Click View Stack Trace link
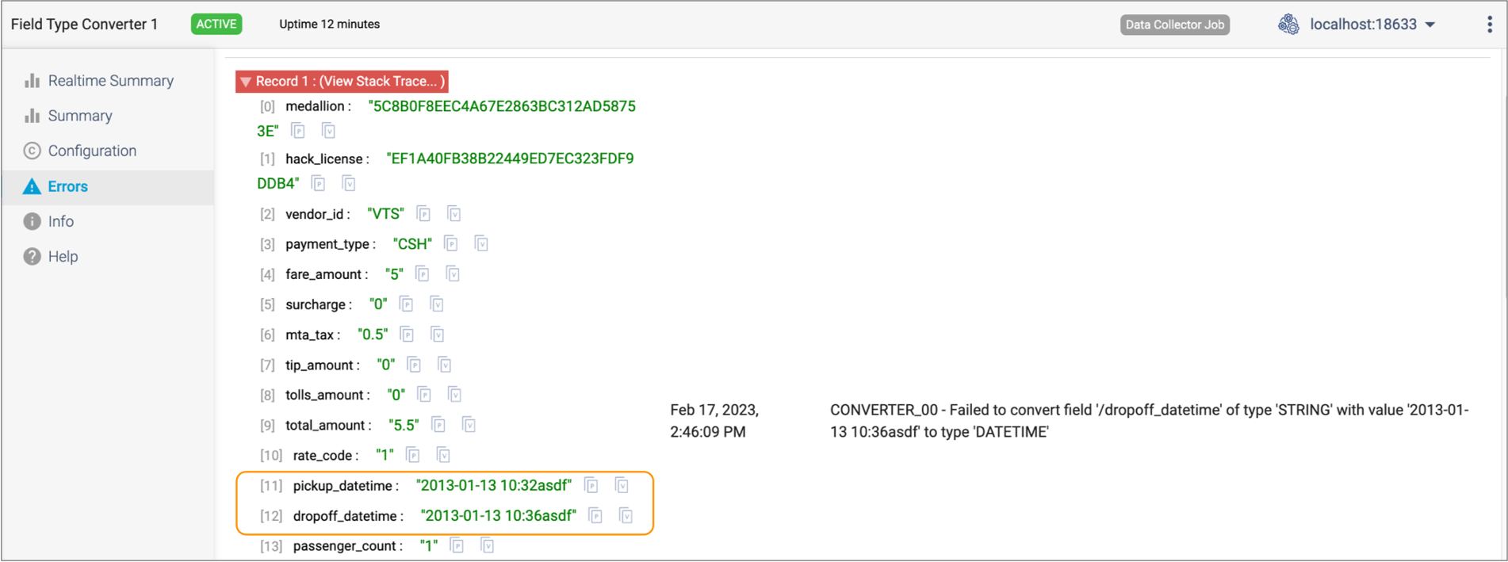The width and height of the screenshot is (1508, 562). pyautogui.click(x=382, y=81)
